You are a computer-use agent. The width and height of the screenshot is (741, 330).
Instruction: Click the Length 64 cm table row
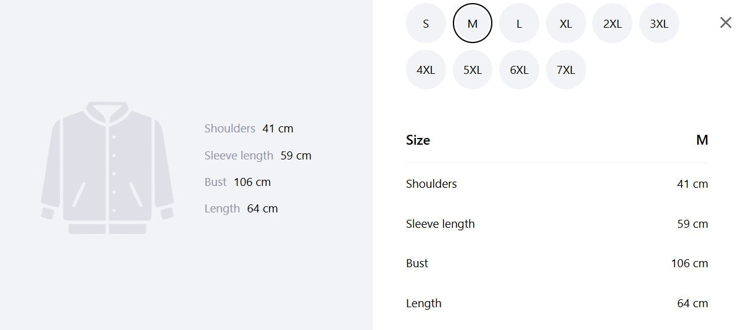click(557, 303)
